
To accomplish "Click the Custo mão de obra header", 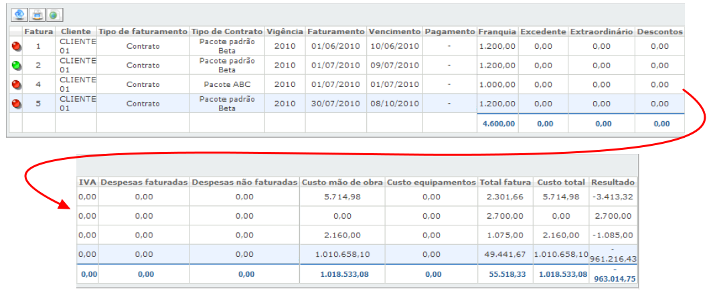I will (341, 182).
